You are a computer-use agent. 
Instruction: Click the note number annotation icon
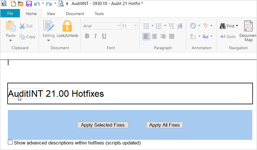(193, 36)
